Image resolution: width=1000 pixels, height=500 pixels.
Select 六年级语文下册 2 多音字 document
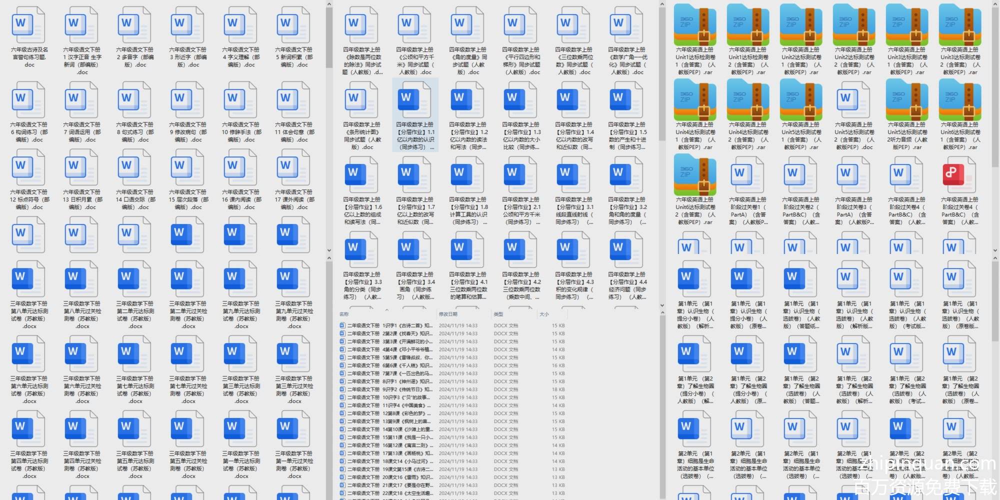134,25
